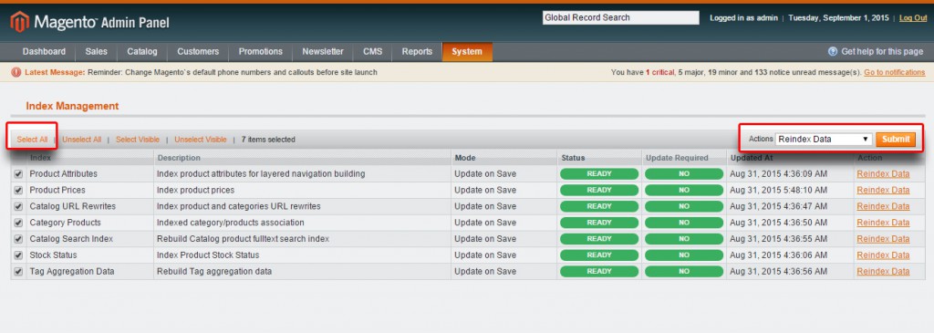
Task: Toggle the Stock Status checkbox
Action: coord(18,255)
